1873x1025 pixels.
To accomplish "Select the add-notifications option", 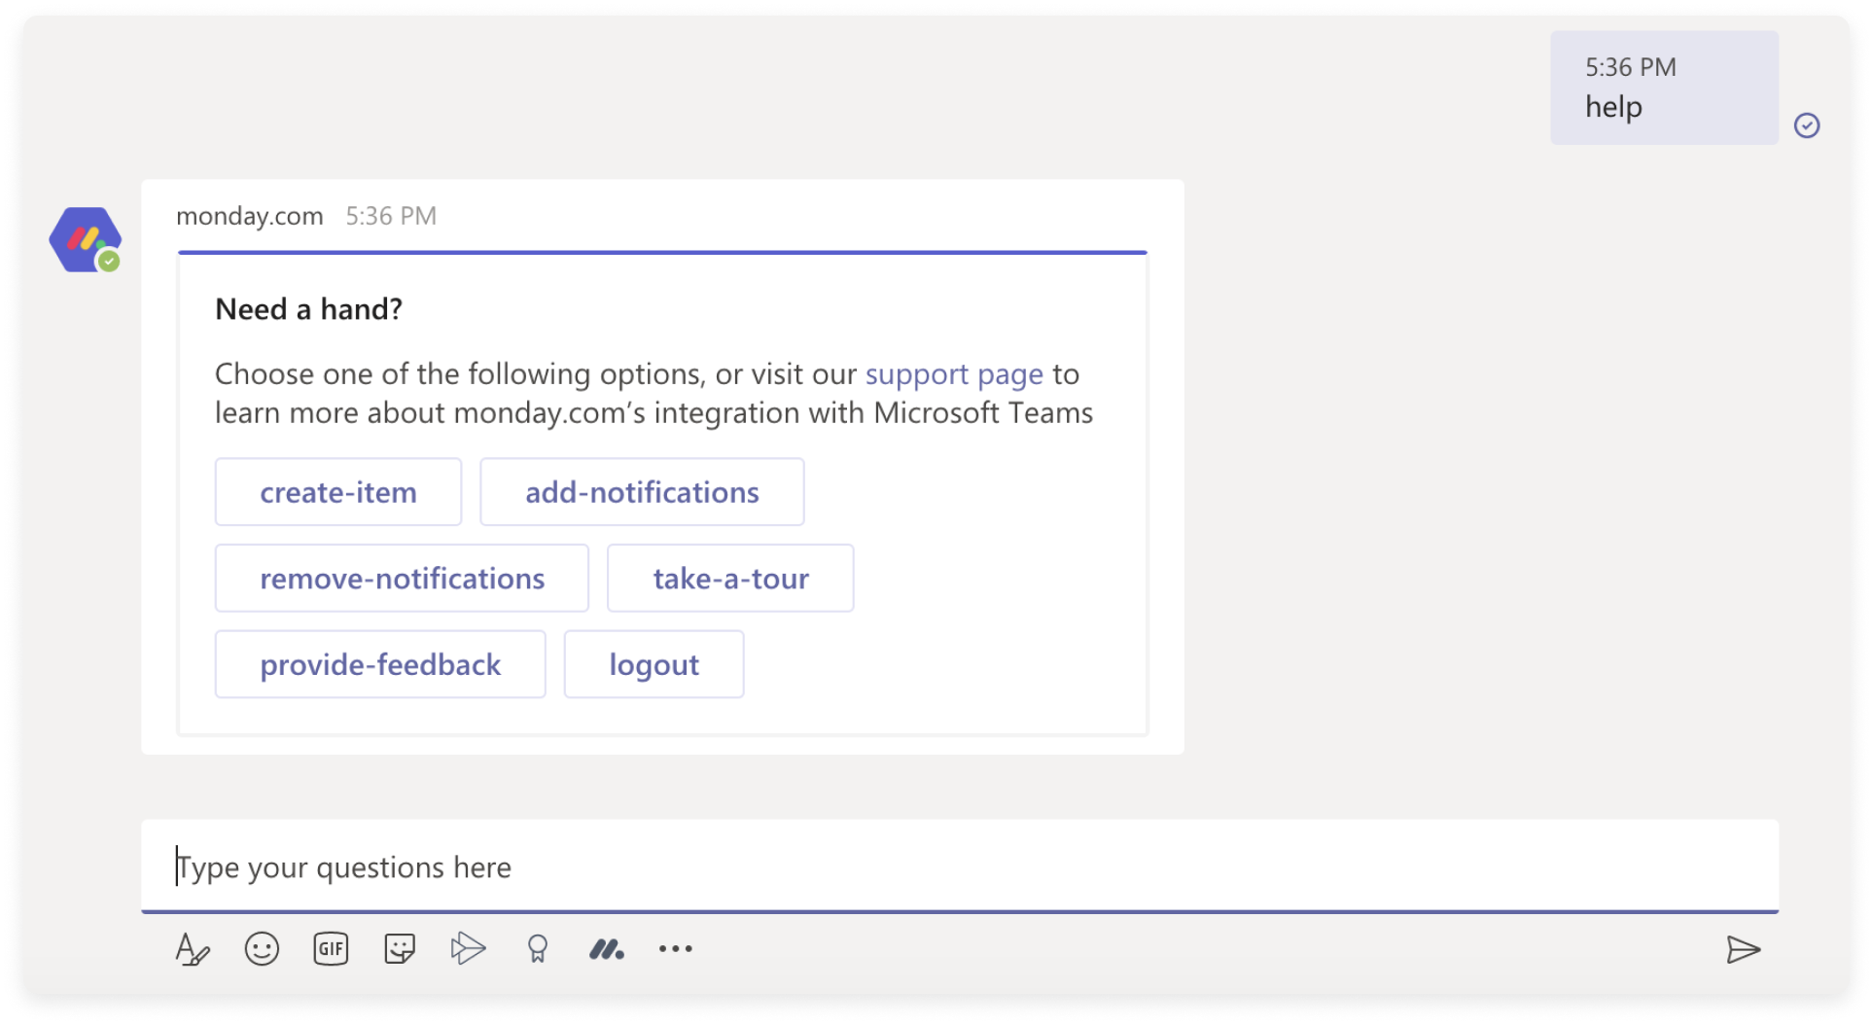I will (x=642, y=492).
